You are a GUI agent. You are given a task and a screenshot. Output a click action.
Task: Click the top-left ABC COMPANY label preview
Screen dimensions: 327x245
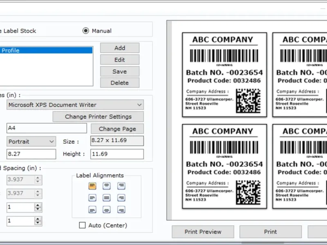click(224, 75)
